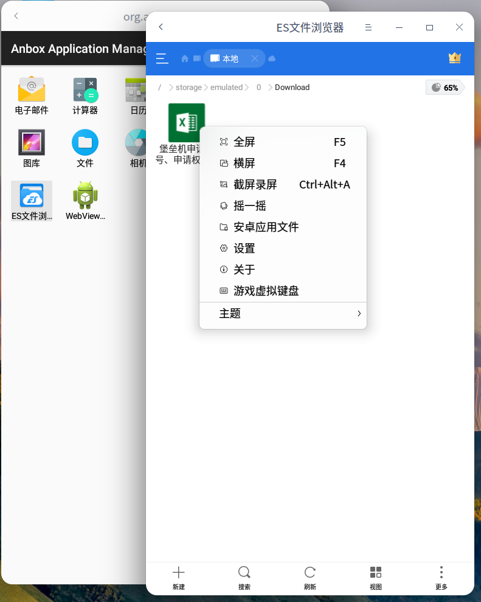Launch the 计算器 calculator app

[x=85, y=95]
